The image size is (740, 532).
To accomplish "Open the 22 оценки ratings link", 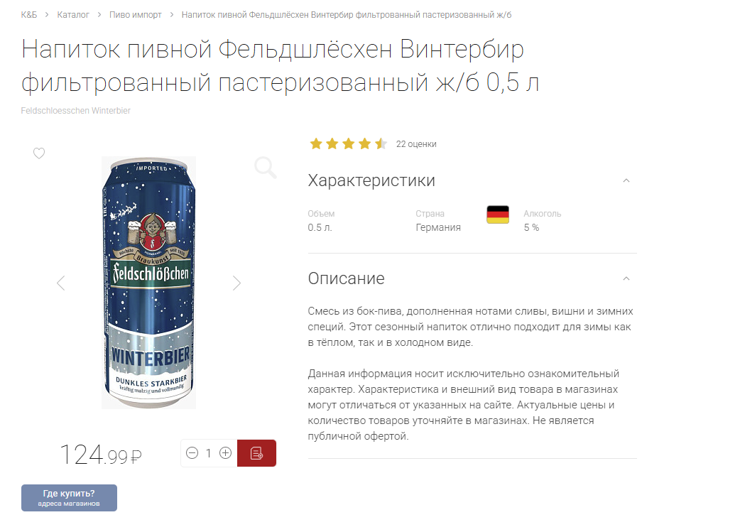I will click(416, 144).
